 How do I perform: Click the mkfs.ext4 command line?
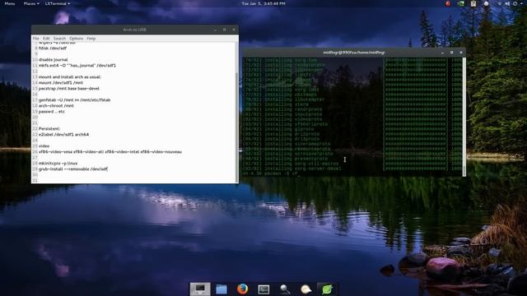coord(77,66)
